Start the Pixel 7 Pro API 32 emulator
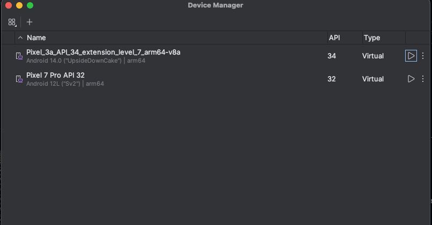 (x=411, y=79)
